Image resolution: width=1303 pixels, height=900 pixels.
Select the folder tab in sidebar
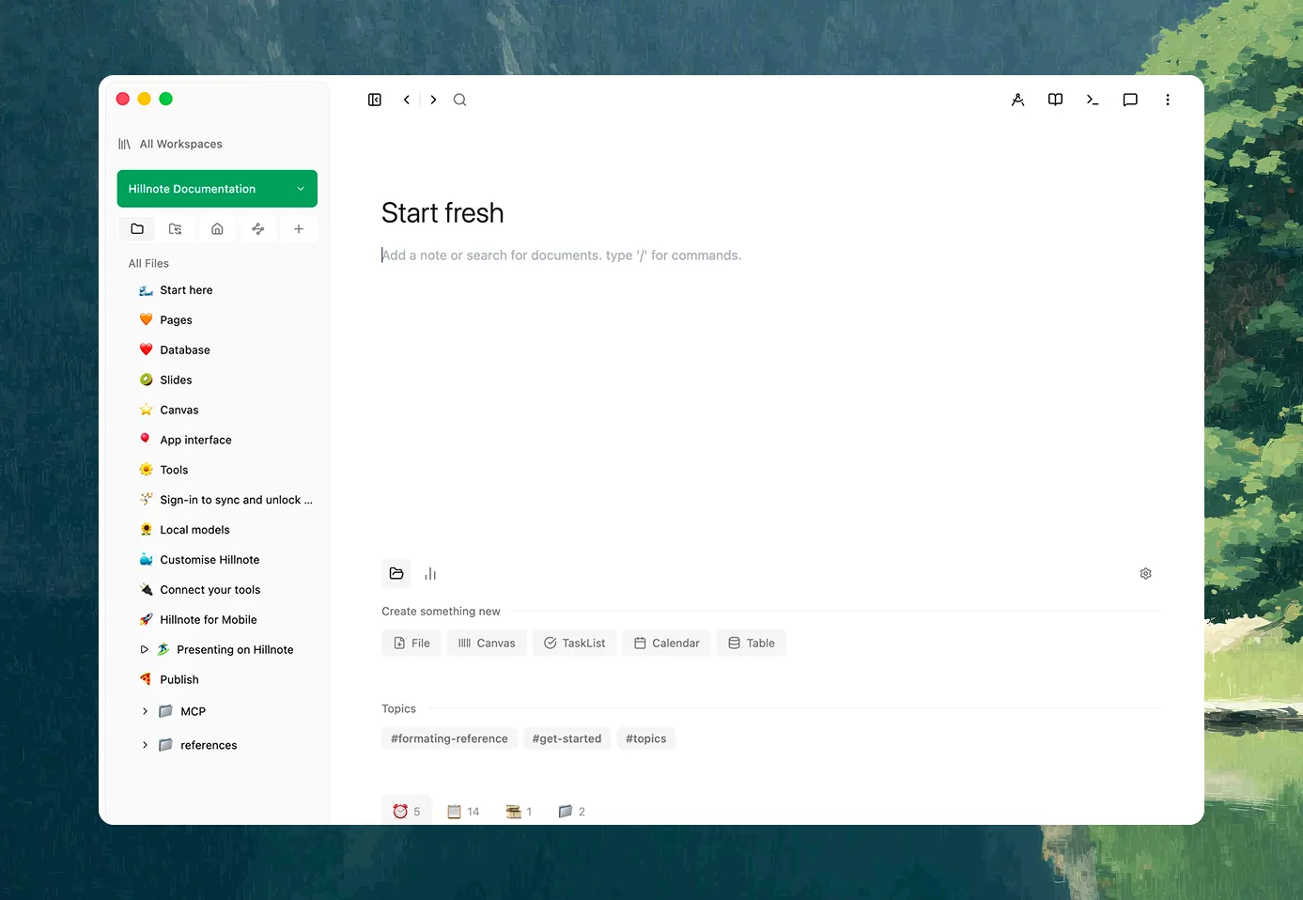(x=137, y=229)
